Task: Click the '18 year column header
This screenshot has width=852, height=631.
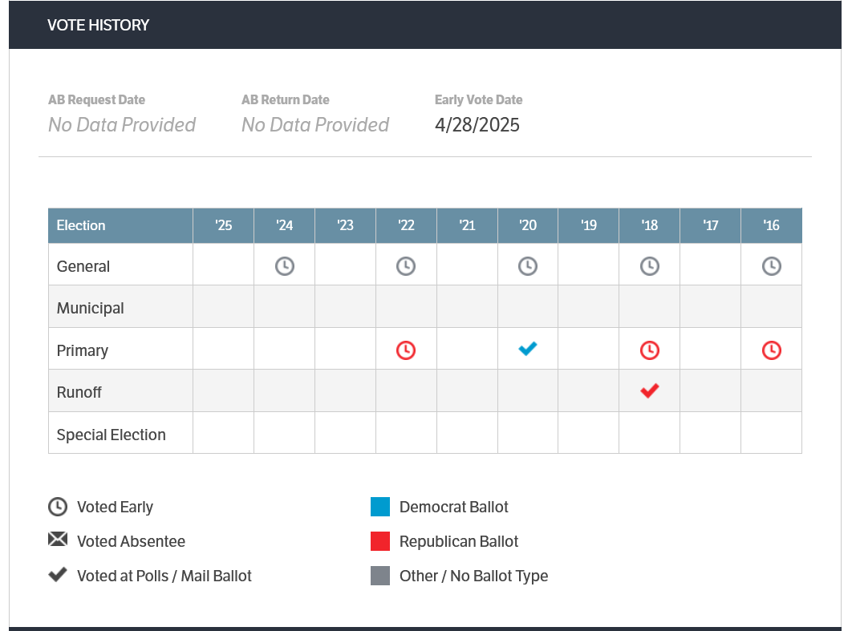Action: click(x=649, y=225)
